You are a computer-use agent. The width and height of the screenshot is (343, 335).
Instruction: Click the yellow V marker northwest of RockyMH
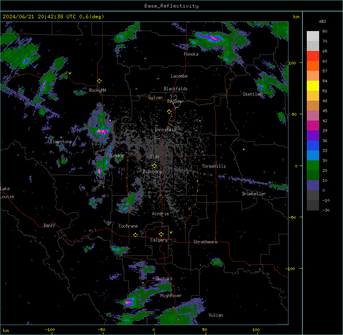click(70, 73)
